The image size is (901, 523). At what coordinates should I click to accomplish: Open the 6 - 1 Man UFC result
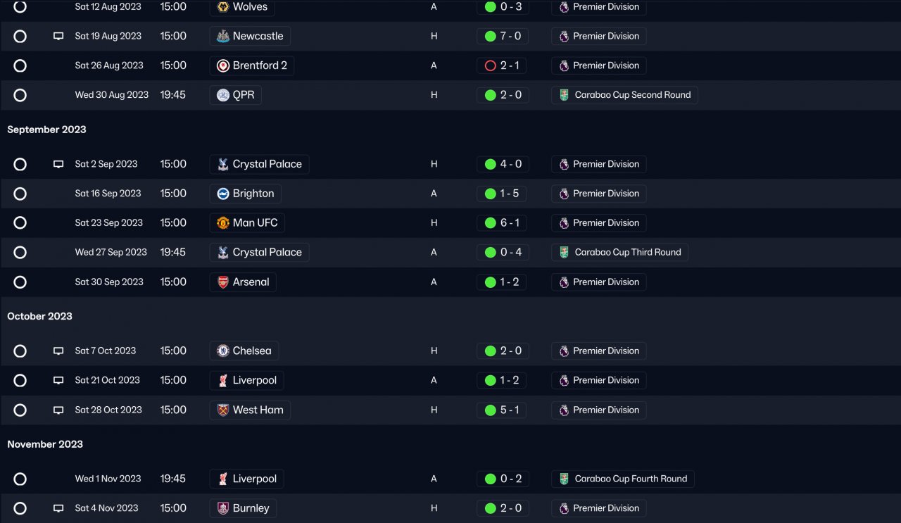(x=502, y=223)
